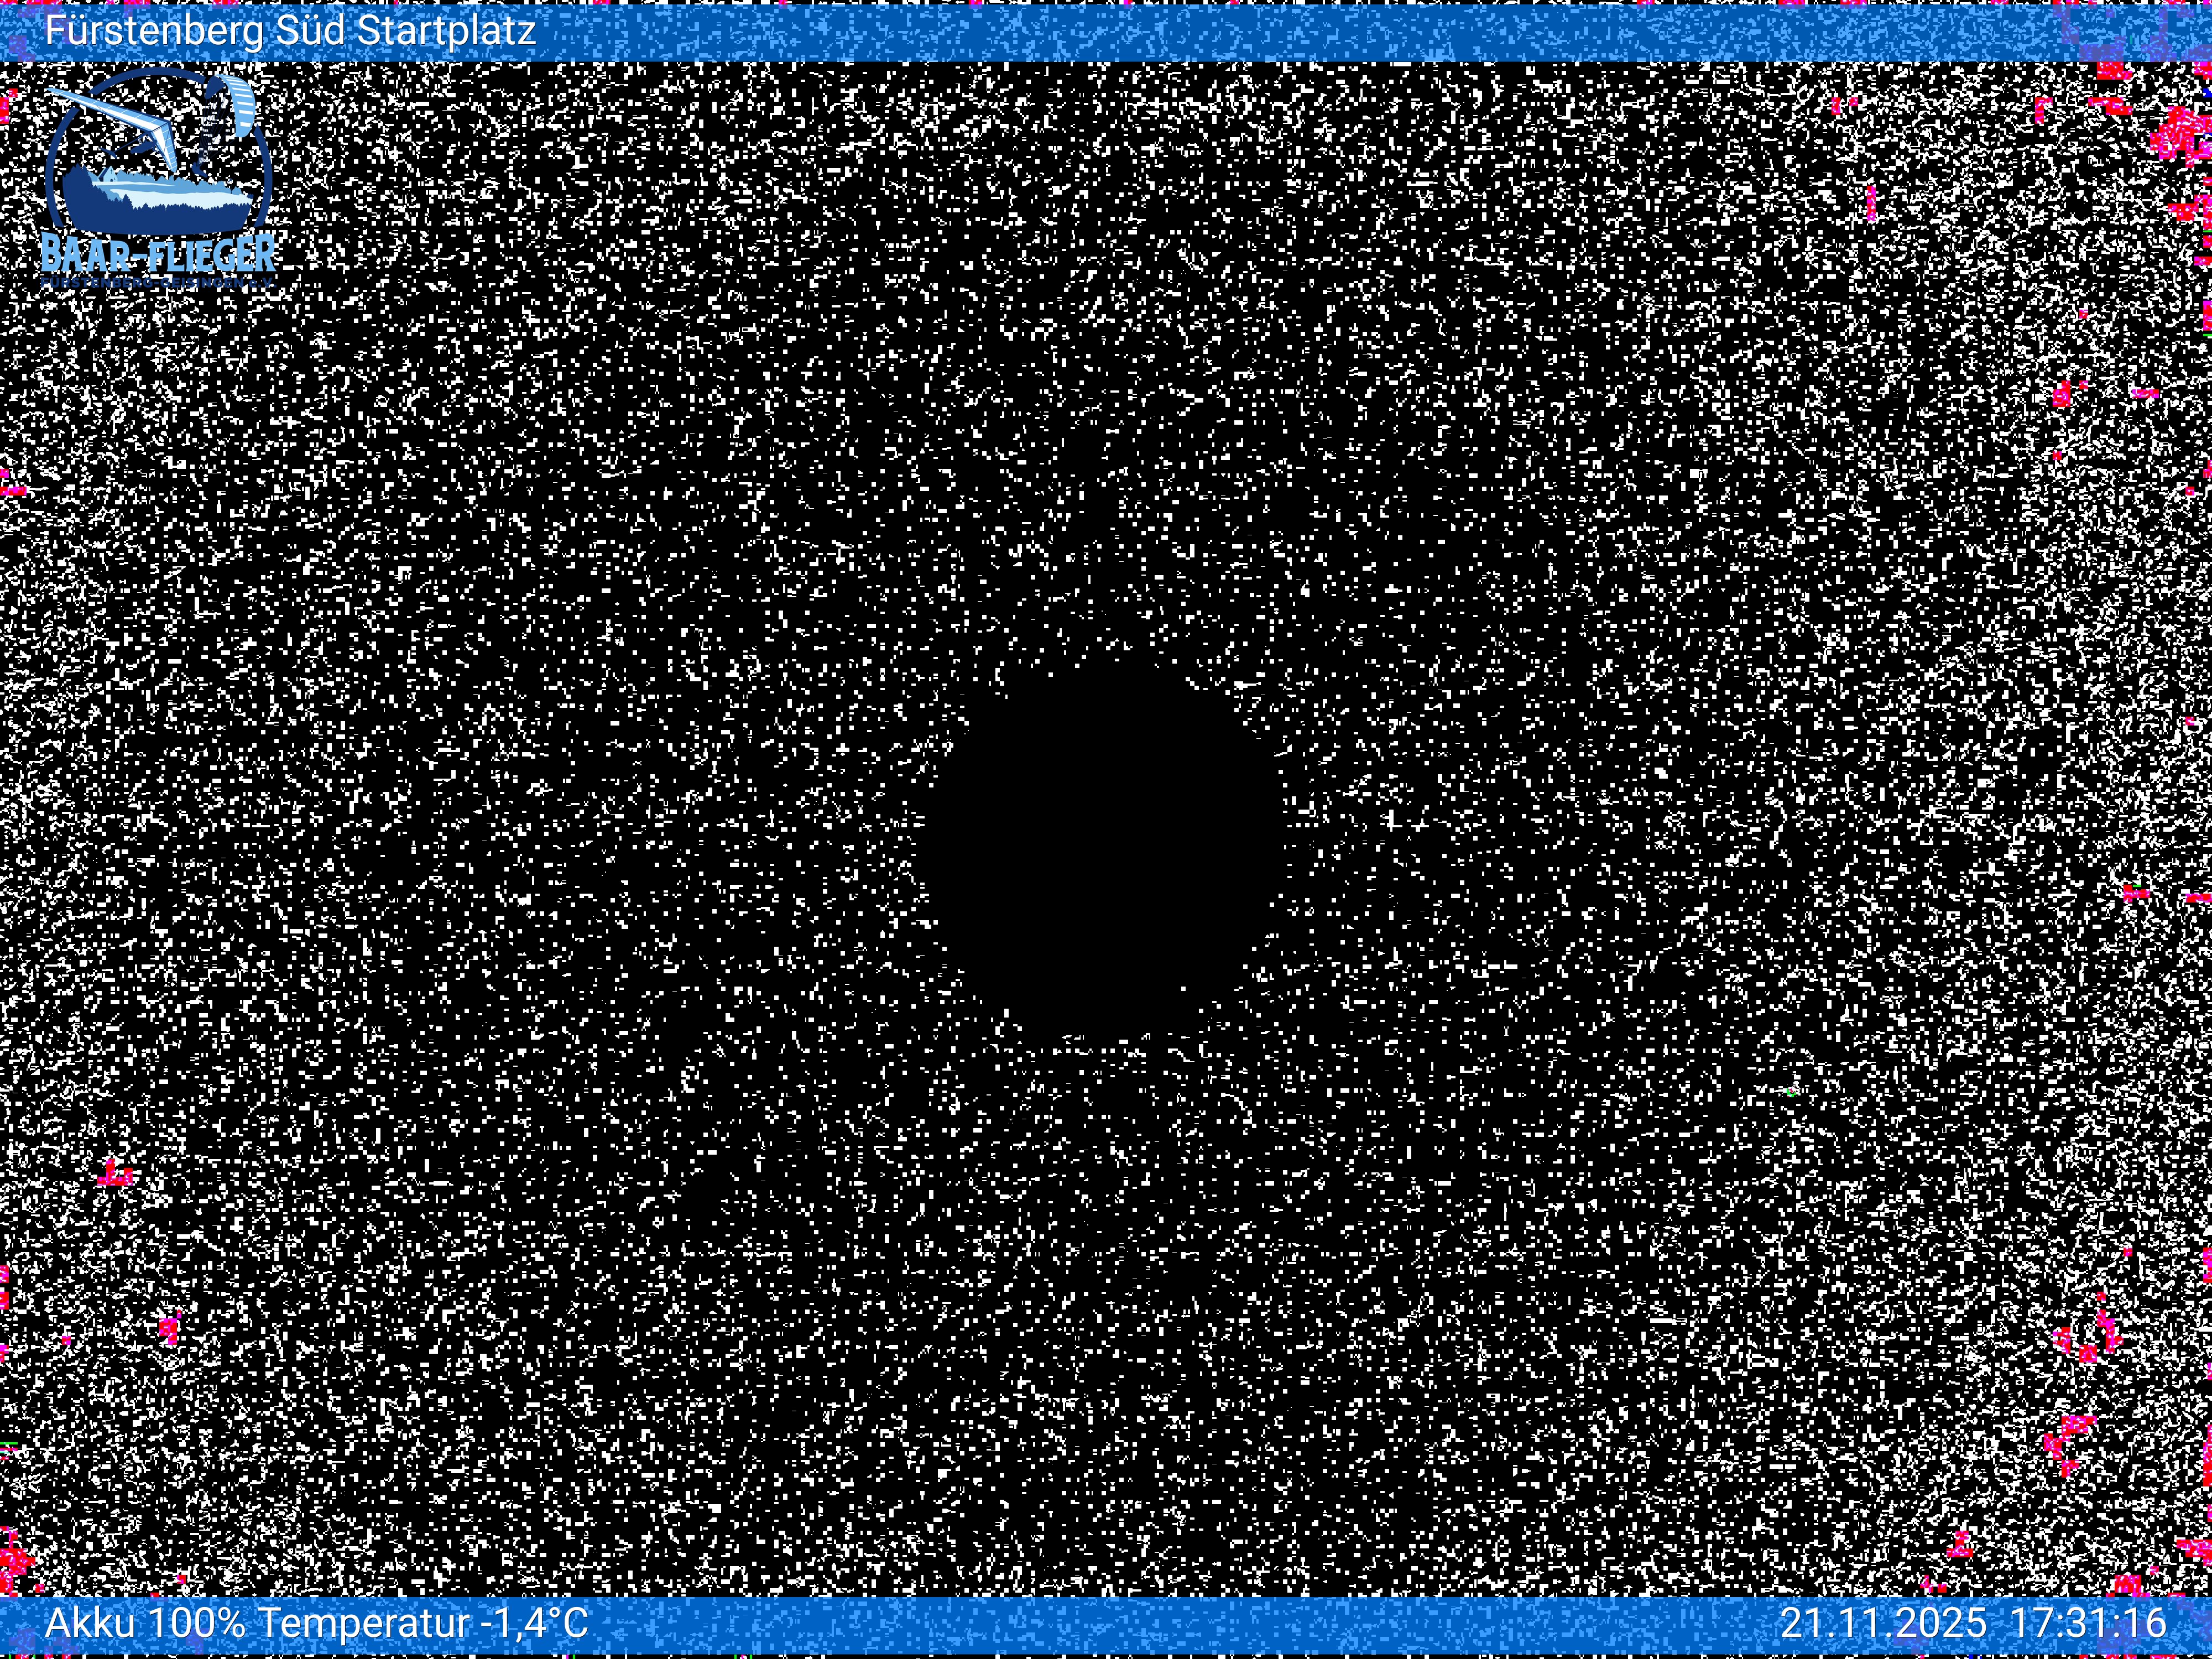Click the paraglider pilot figure in the logo
The height and width of the screenshot is (1659, 2212).
pos(200,170)
